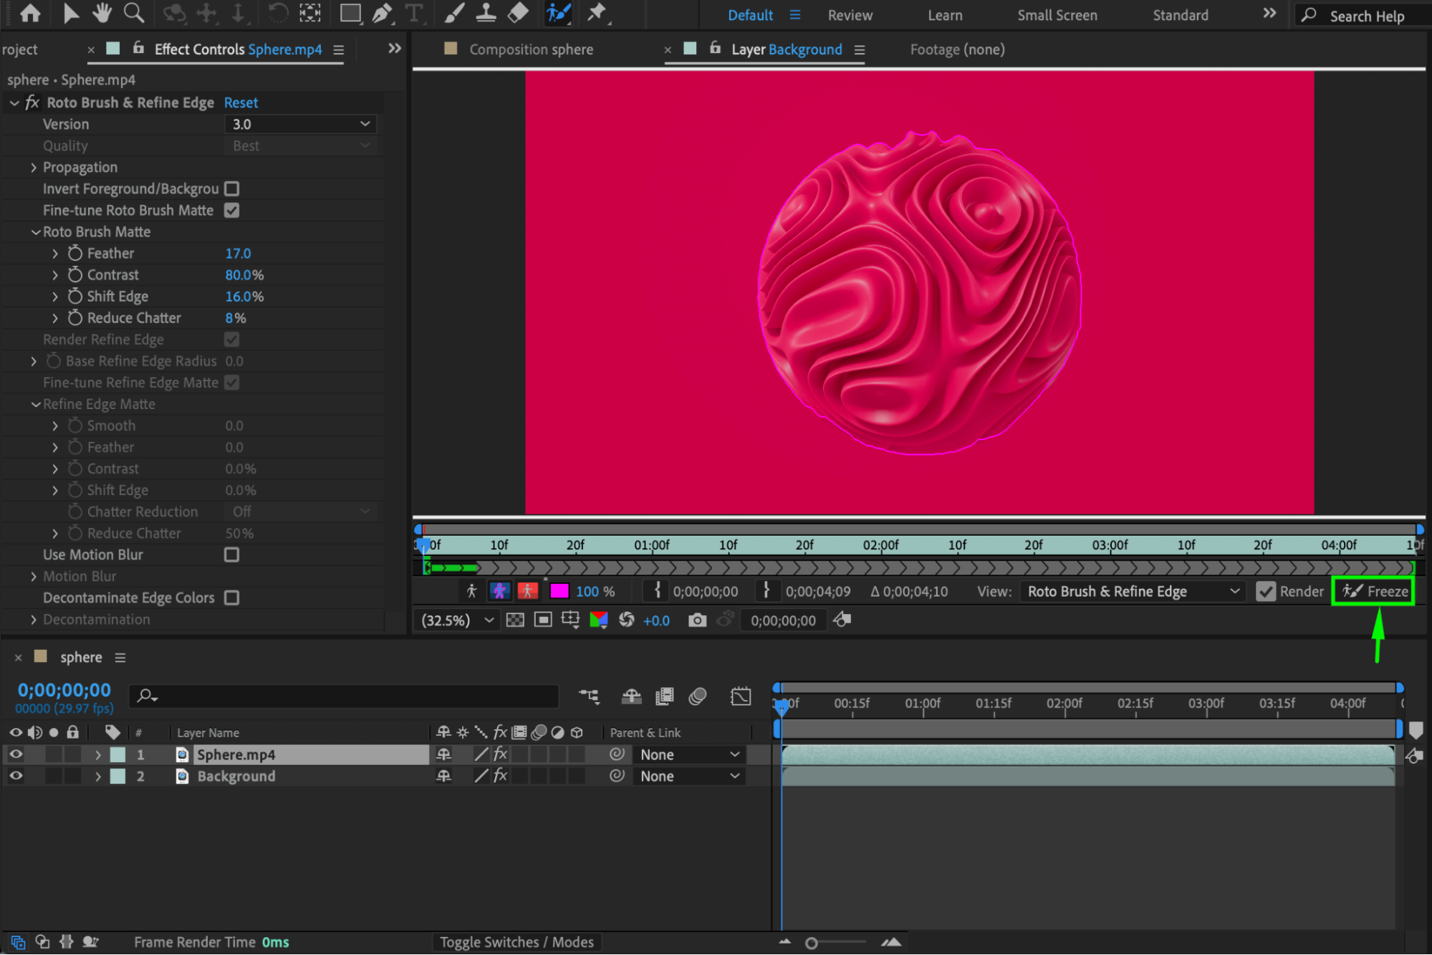Click the Freeze button
Viewport: 1432px width, 955px height.
[1373, 591]
